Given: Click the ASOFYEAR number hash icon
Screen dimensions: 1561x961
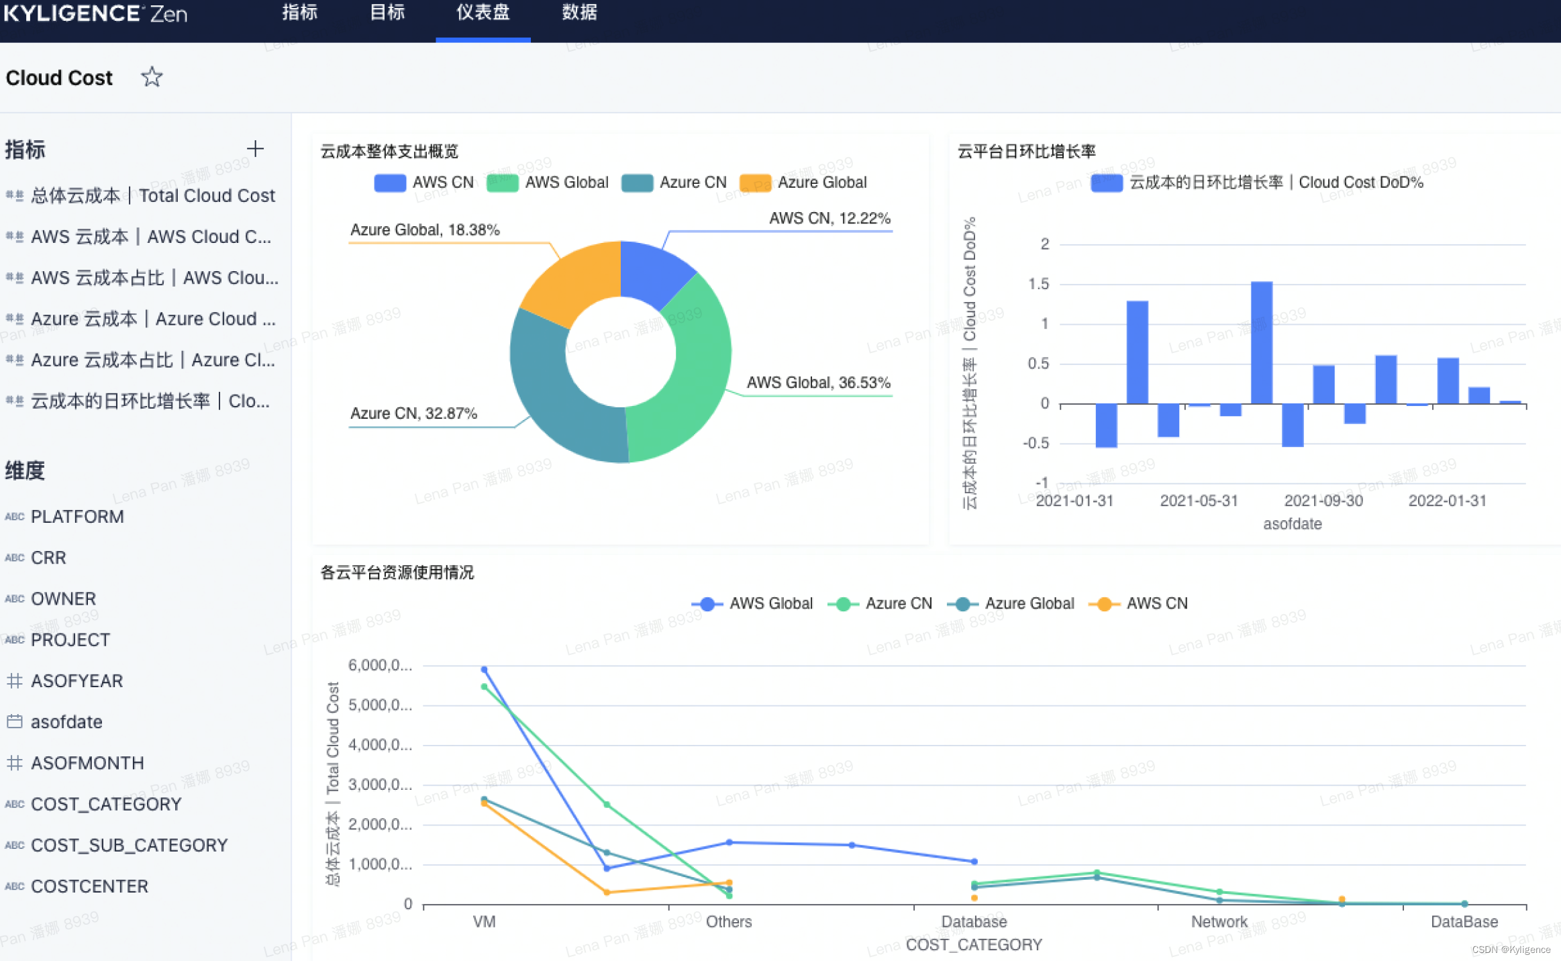Looking at the screenshot, I should [14, 680].
